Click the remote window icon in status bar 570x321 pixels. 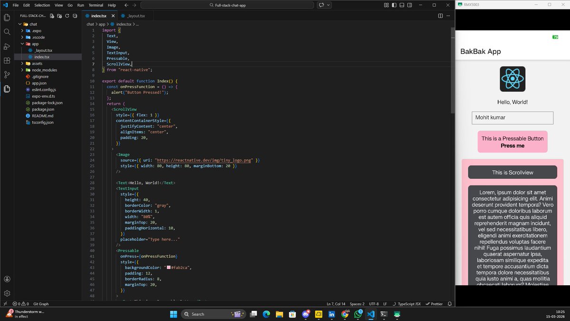pyautogui.click(x=5, y=304)
